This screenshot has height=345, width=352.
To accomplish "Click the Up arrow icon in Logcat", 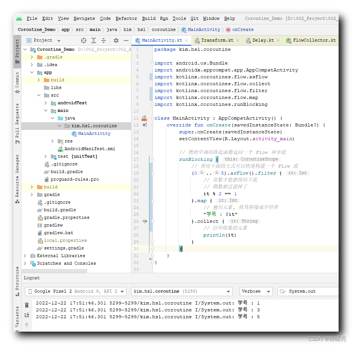I will tap(27, 325).
